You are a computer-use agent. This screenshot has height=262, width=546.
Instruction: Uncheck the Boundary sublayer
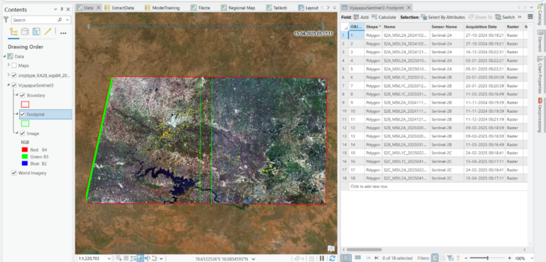click(22, 95)
